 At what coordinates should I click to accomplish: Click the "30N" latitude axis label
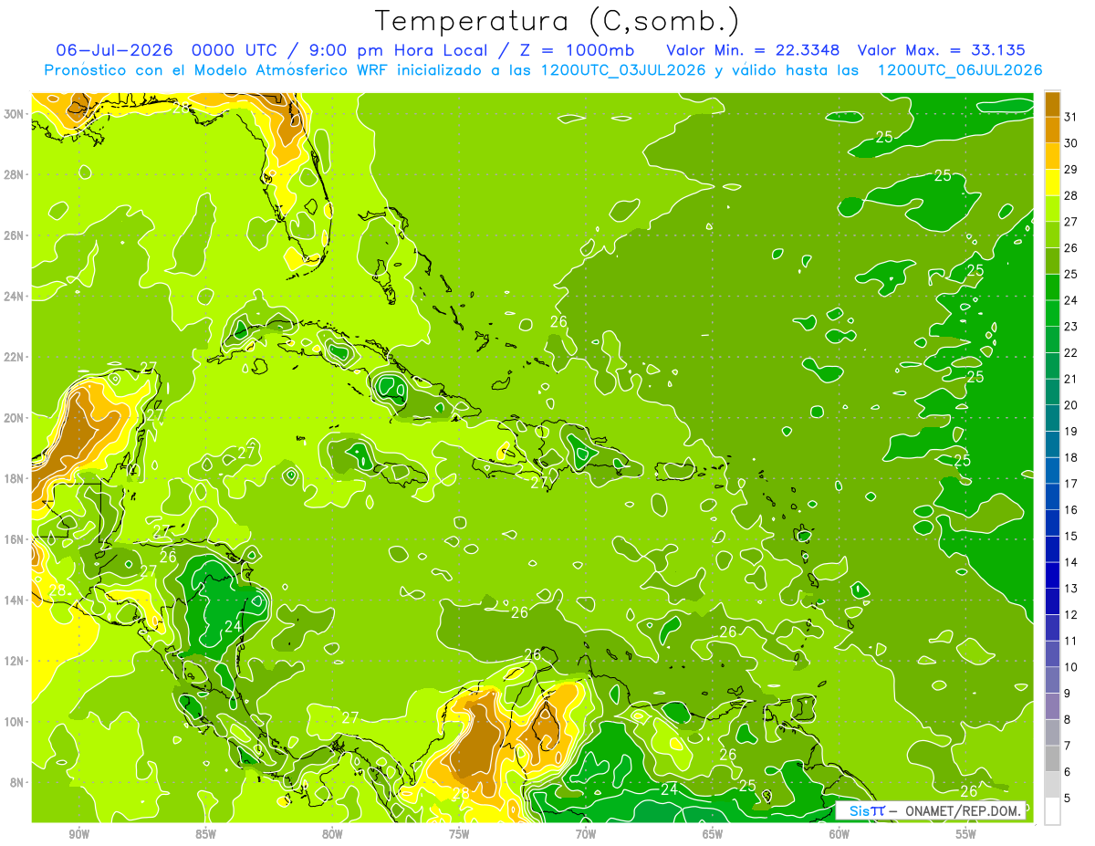coord(15,114)
